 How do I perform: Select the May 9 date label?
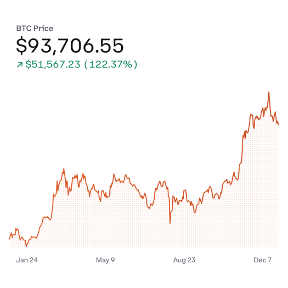coord(105,260)
